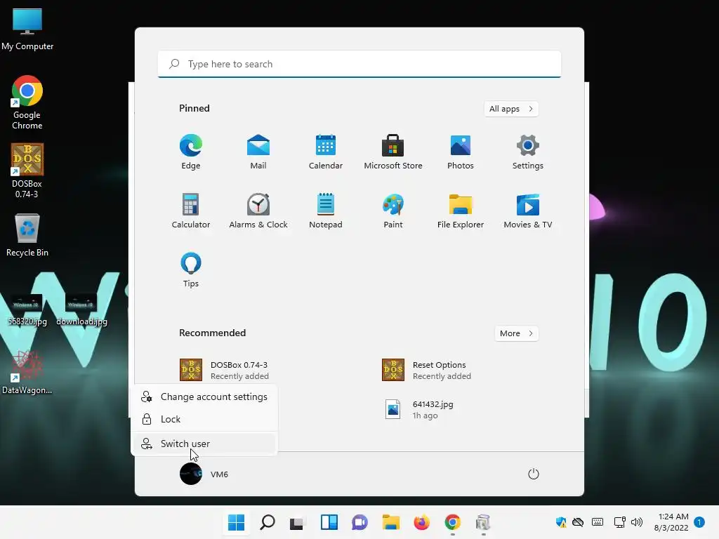Open the Widgets taskbar icon
719x539 pixels.
329,522
